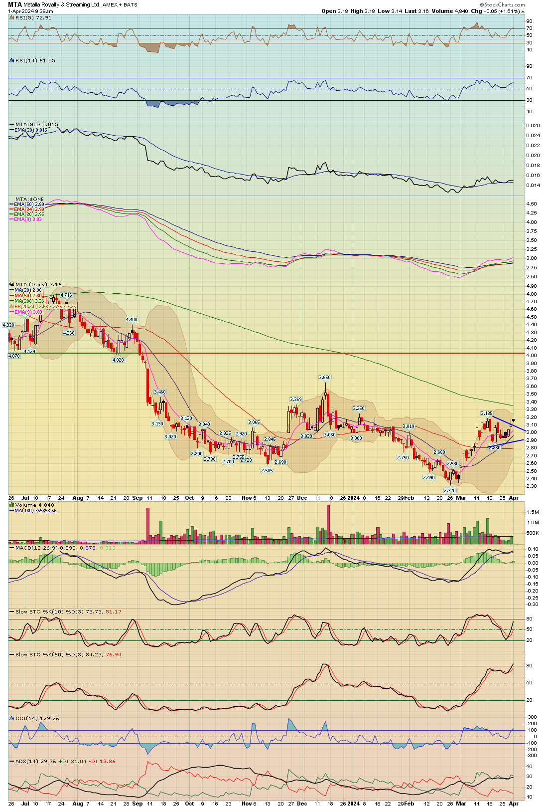Click the ADX(14) 29.76 indicator label
The width and height of the screenshot is (548, 808).
(x=36, y=761)
